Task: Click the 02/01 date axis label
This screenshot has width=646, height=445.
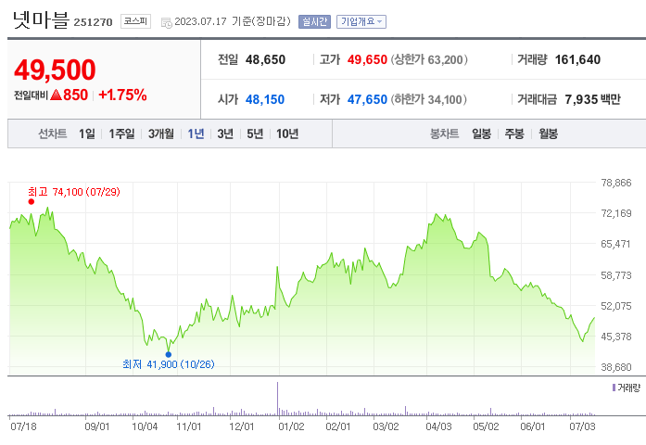Action: (338, 426)
